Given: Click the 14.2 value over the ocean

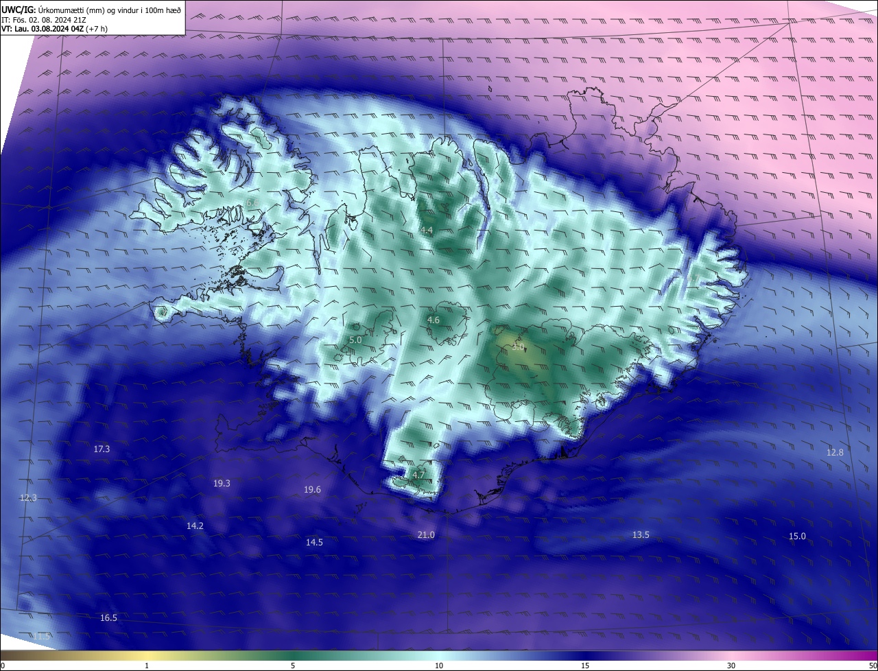Looking at the screenshot, I should (195, 526).
